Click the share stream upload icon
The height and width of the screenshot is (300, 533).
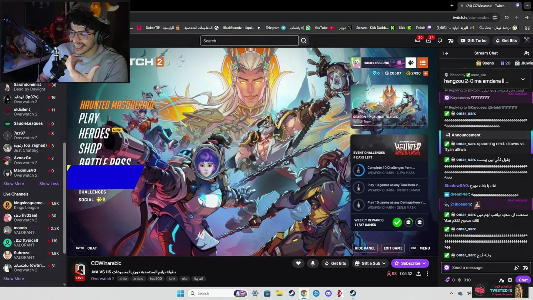418,274
